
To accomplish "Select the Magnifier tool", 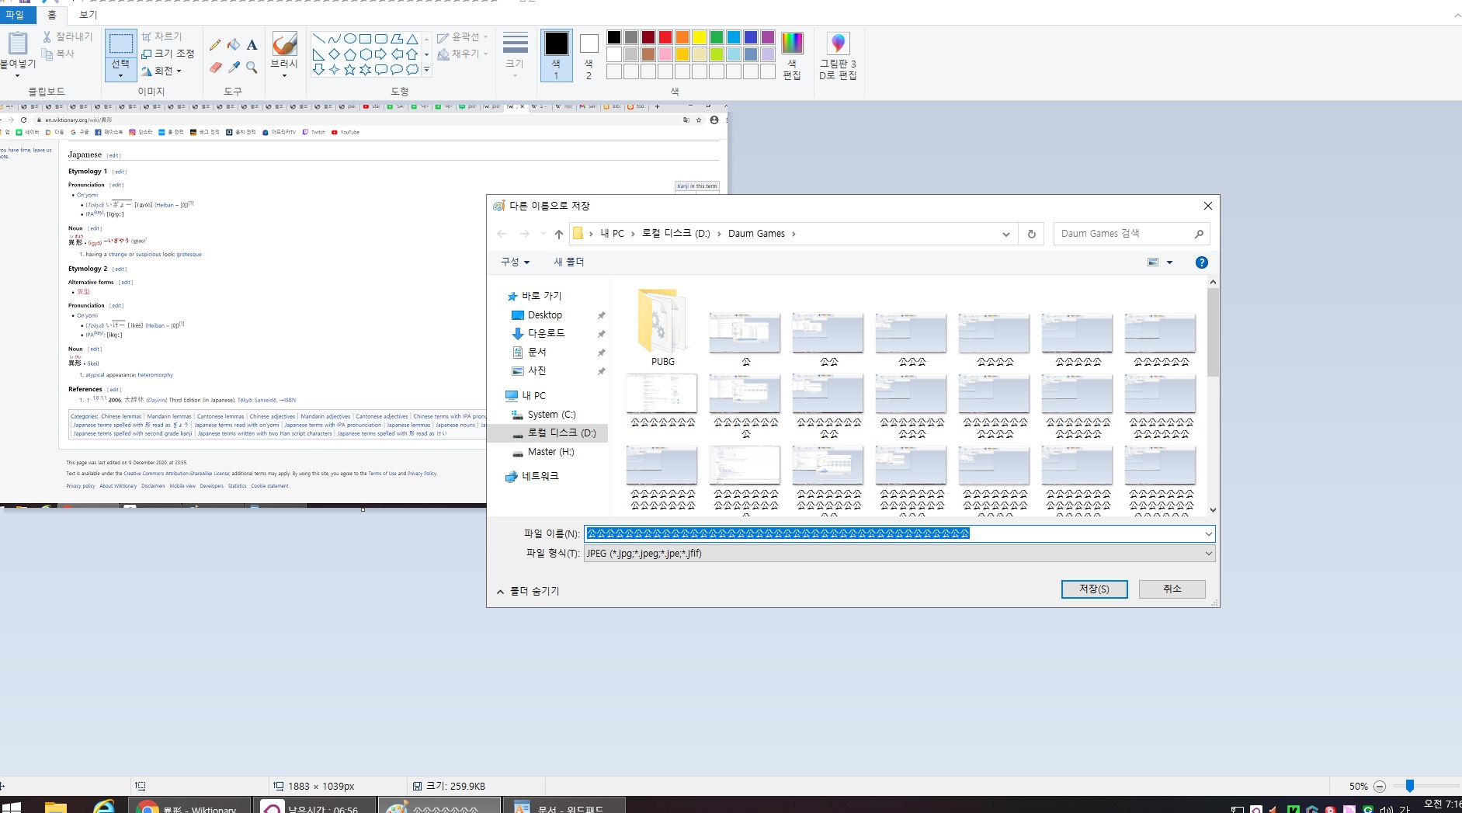I will [x=252, y=68].
